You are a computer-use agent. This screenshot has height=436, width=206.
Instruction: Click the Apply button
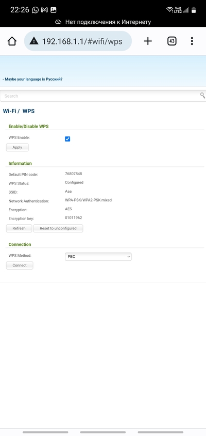click(x=17, y=147)
